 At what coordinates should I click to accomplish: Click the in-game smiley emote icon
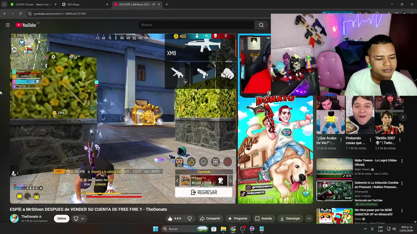[203, 162]
